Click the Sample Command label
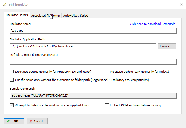This screenshot has height=128, width=186. pos(22,89)
